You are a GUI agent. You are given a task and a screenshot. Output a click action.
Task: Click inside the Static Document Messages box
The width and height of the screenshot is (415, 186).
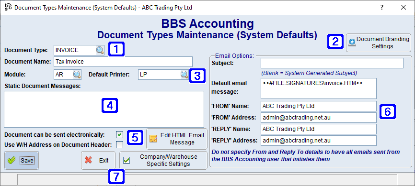[104, 109]
